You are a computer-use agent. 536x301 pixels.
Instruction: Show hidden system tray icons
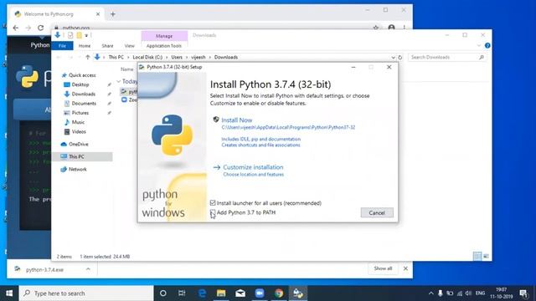click(430, 293)
